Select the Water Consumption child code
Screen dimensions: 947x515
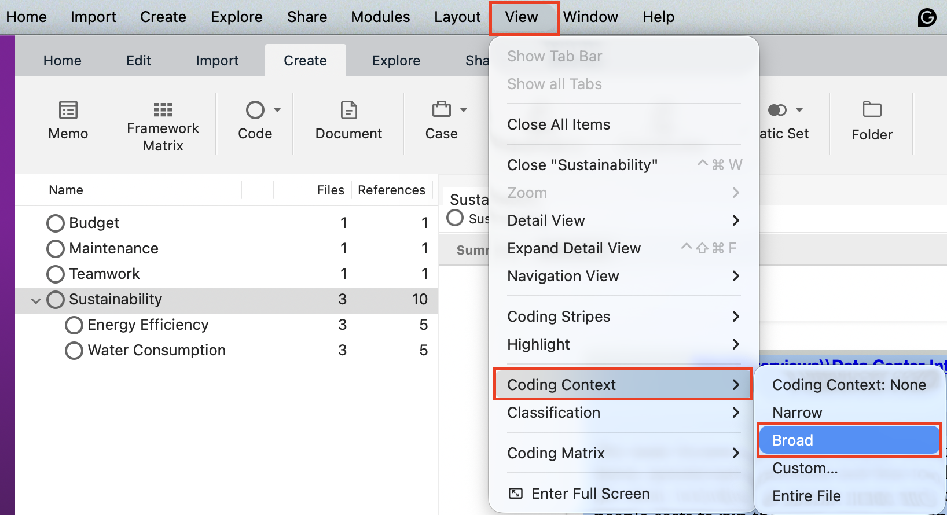pos(226,350)
